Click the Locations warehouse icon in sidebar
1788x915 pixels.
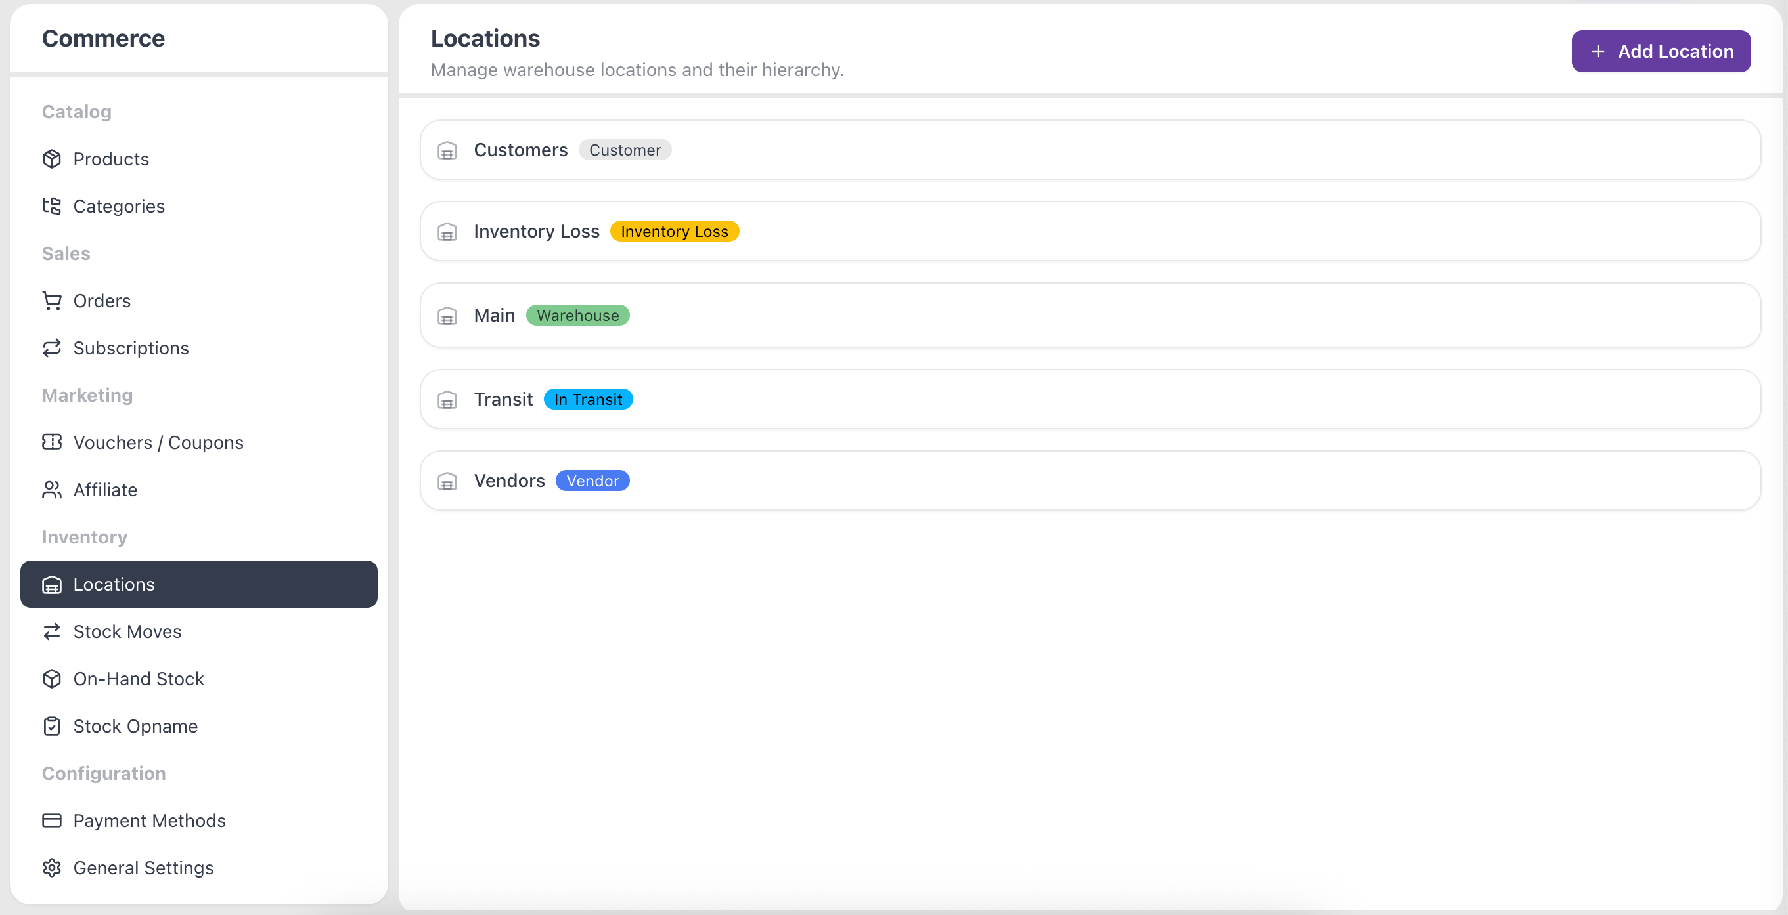pyautogui.click(x=52, y=584)
